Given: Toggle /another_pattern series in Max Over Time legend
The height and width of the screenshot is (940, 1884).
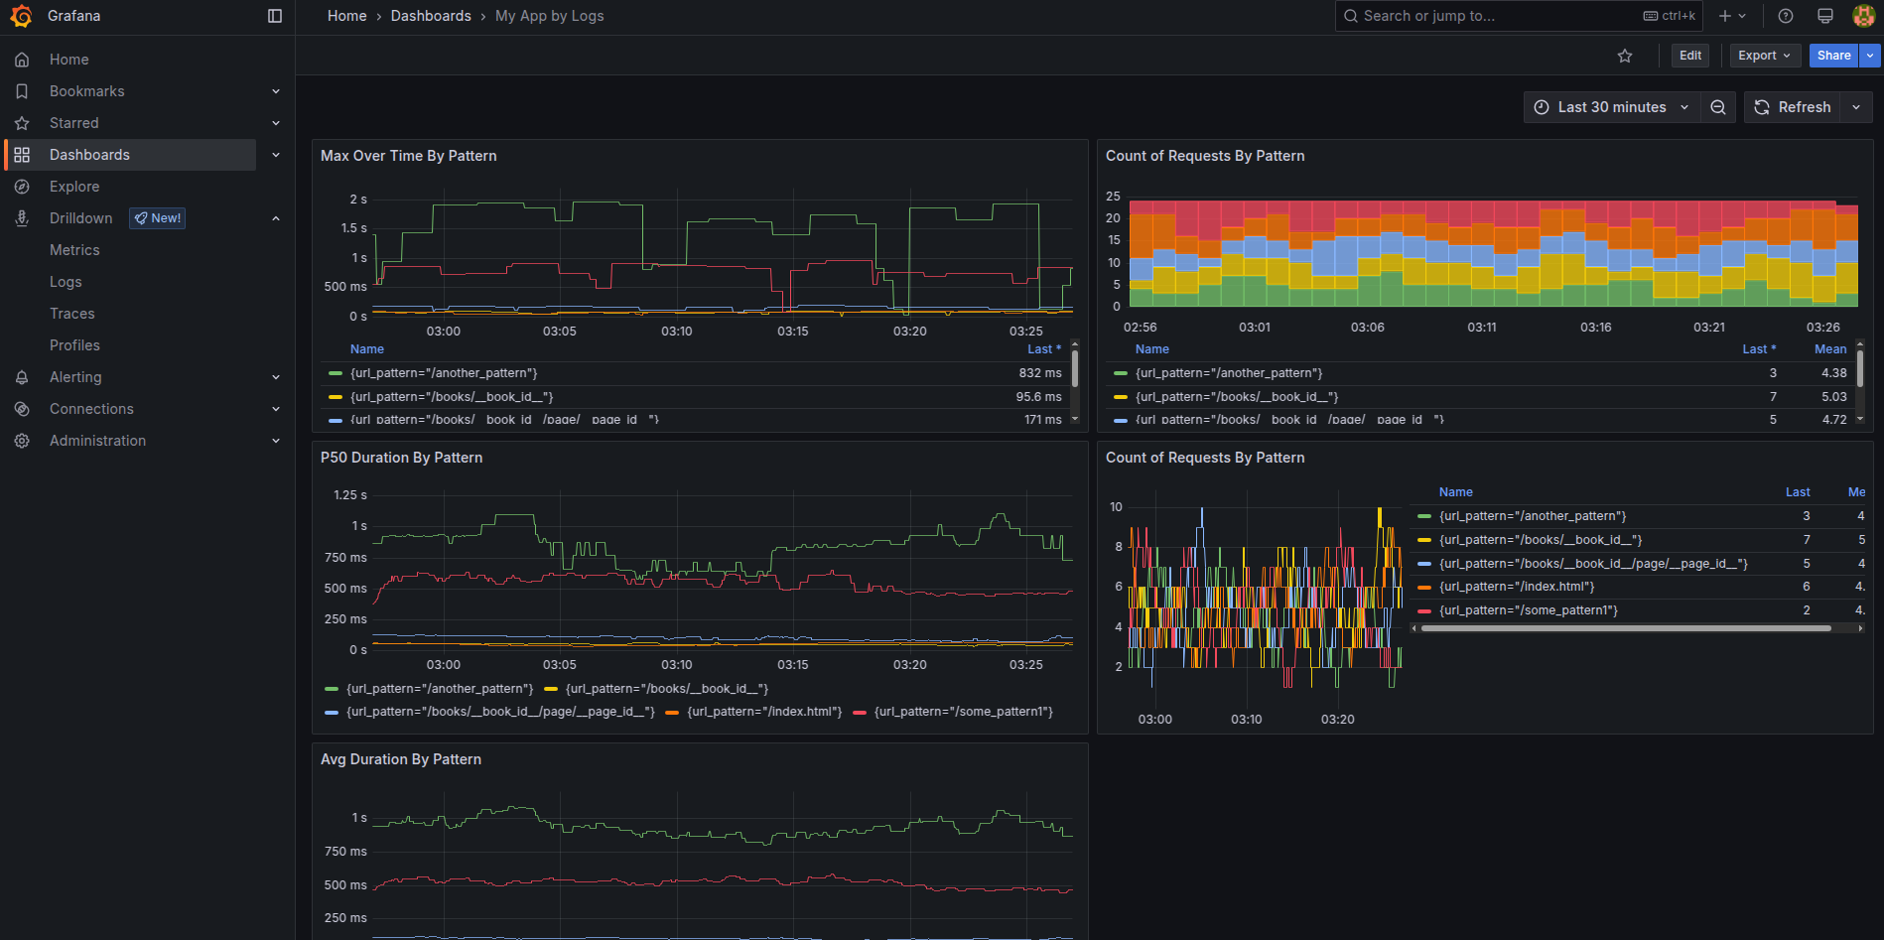Looking at the screenshot, I should [444, 373].
